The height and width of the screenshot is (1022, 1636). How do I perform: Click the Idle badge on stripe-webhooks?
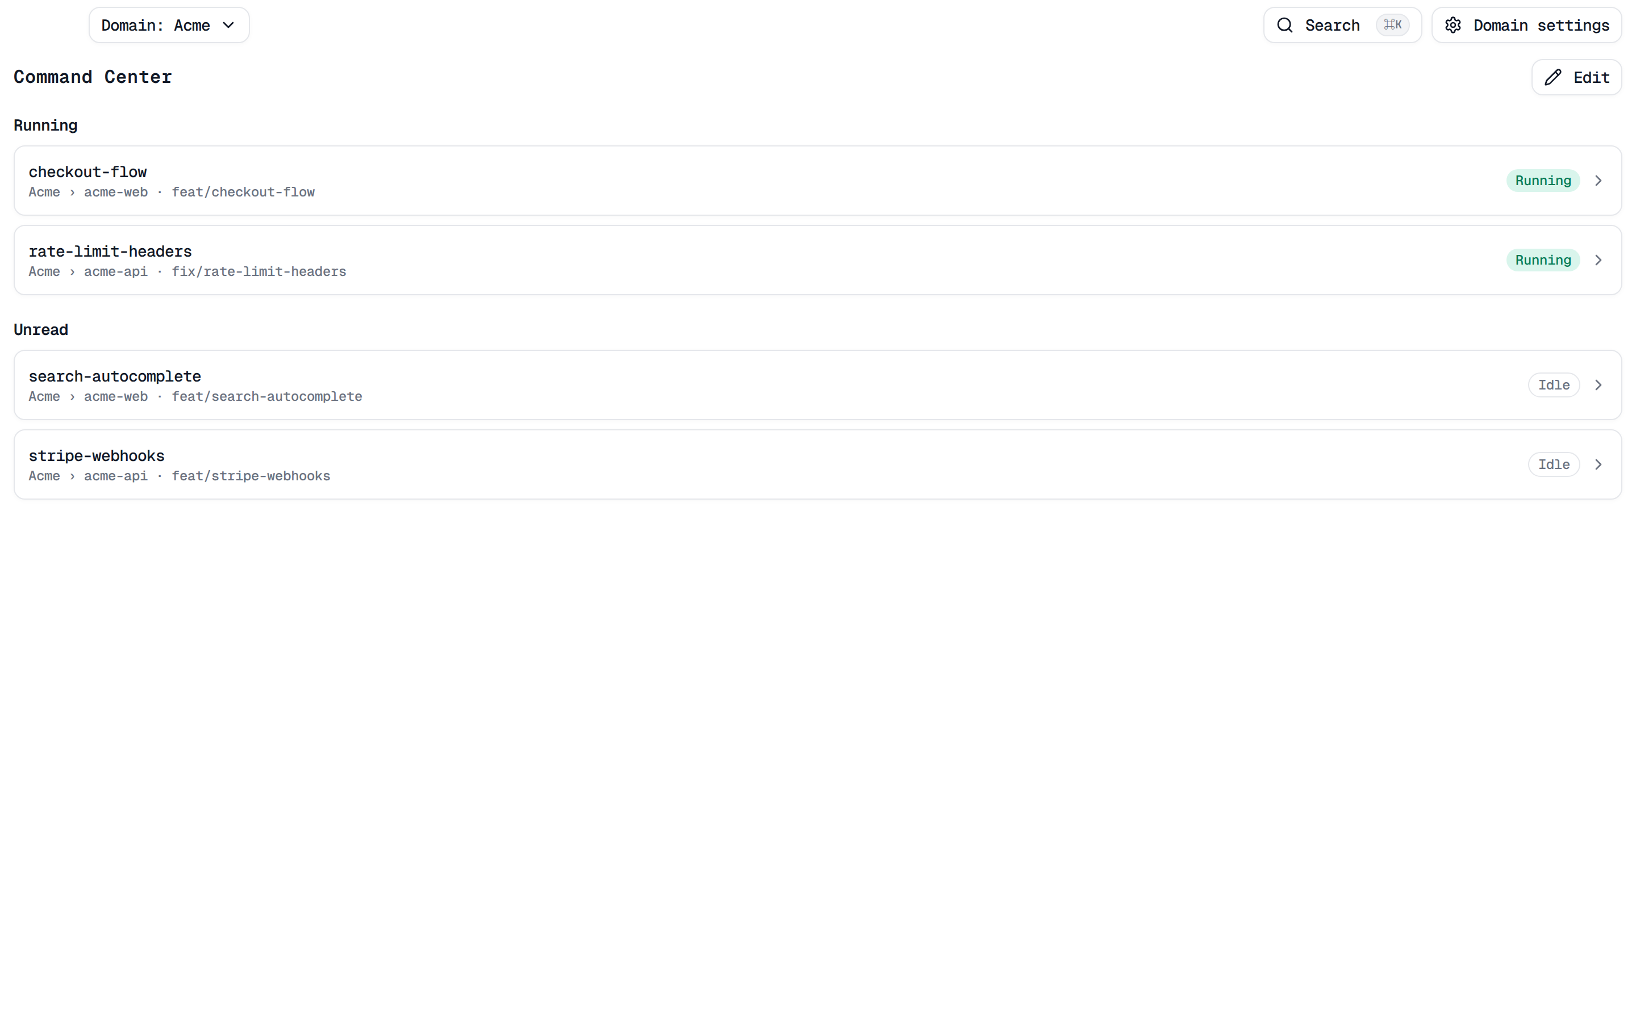[x=1554, y=464]
